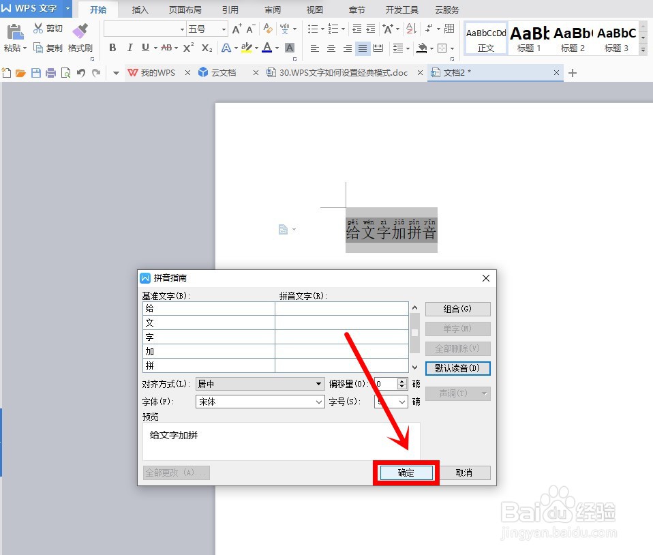
Task: Click the 默认读音(D) button
Action: [x=457, y=368]
